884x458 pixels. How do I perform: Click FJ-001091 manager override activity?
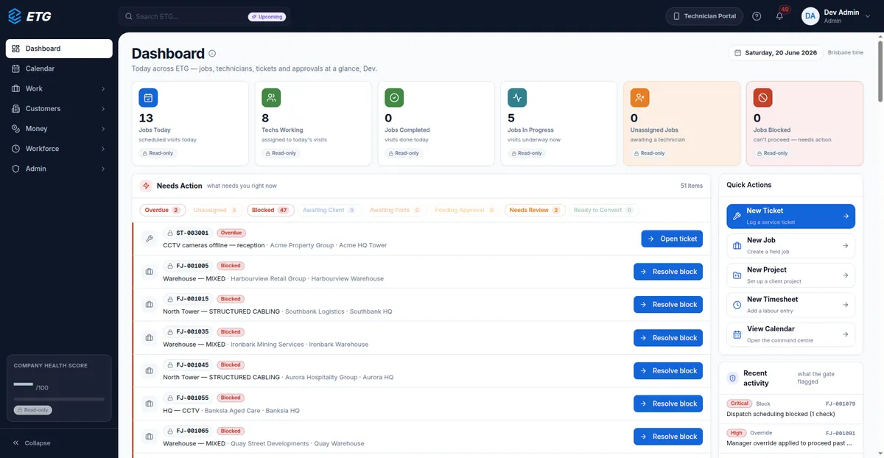(790, 438)
